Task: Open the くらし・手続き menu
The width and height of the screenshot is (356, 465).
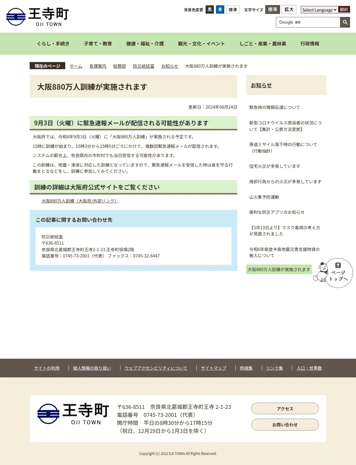Action: pyautogui.click(x=53, y=44)
